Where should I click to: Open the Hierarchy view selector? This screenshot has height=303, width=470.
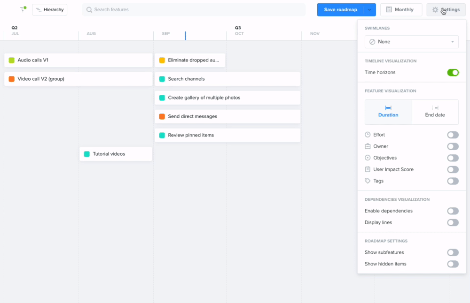pyautogui.click(x=50, y=9)
